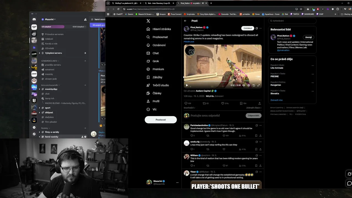352x198 pixels.
Task: Bookmark William's reply
Action: click(256, 166)
